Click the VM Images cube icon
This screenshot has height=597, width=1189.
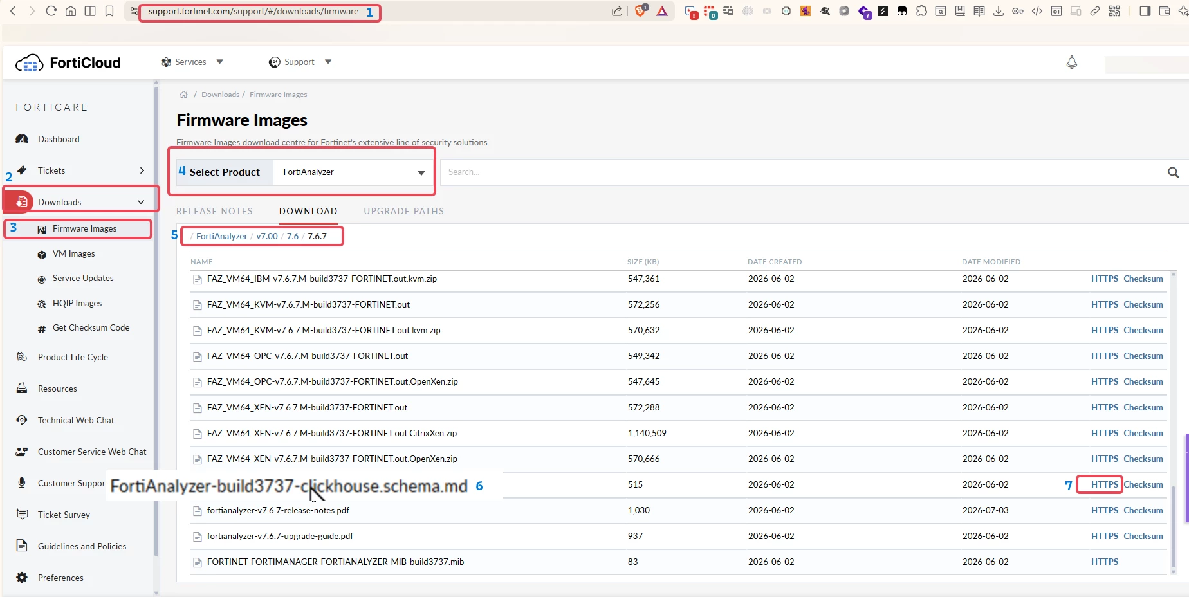pyautogui.click(x=42, y=254)
